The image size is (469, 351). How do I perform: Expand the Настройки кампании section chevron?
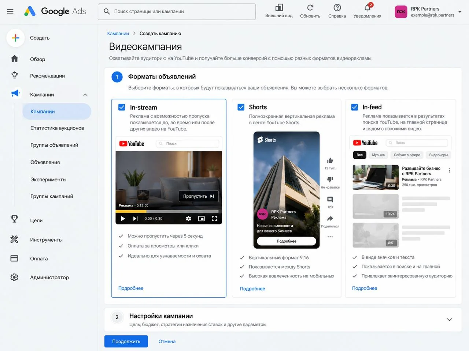tap(449, 320)
